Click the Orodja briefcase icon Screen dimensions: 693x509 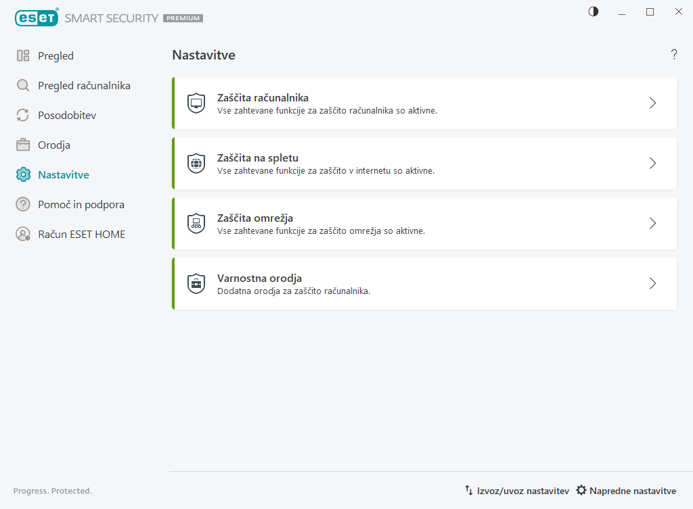click(23, 145)
